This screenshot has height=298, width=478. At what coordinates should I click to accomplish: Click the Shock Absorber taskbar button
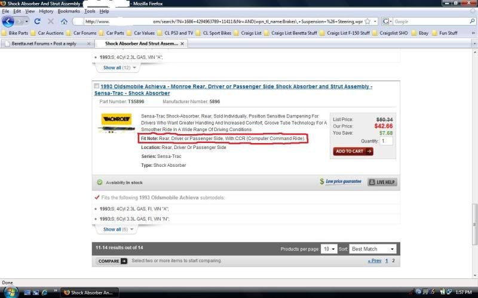coord(89,293)
